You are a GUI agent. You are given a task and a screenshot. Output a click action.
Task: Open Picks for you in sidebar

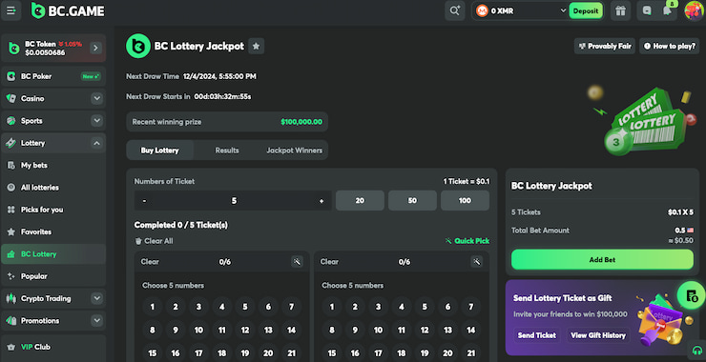(x=53, y=210)
